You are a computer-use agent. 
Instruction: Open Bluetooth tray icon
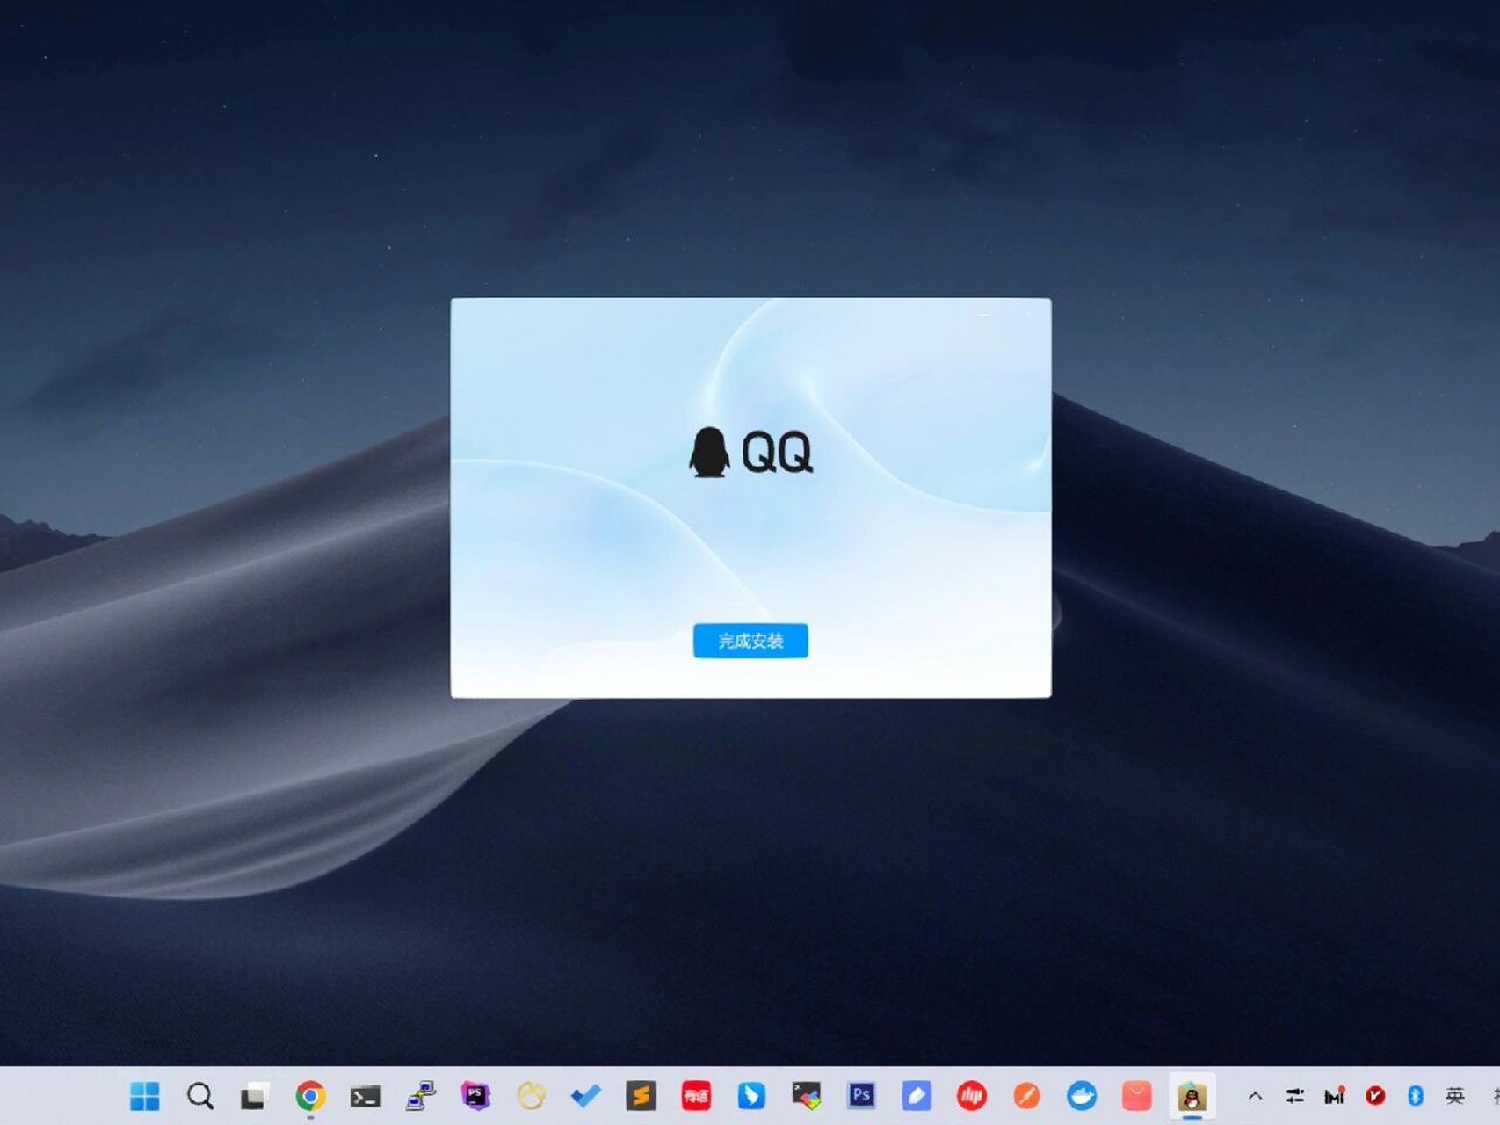(x=1416, y=1096)
